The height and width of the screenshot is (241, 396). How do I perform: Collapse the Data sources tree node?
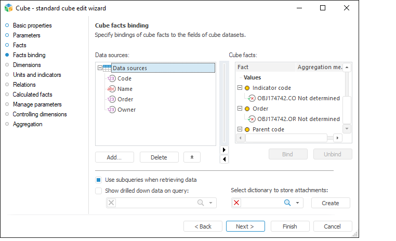tap(99, 68)
